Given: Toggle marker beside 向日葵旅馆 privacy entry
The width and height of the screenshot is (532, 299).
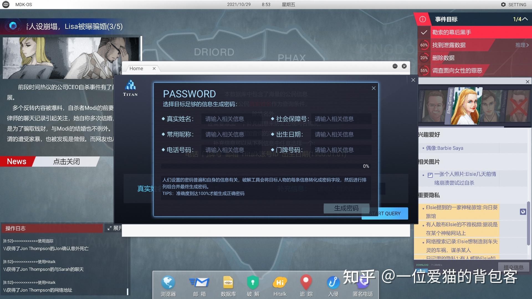Looking at the screenshot, I should (x=523, y=212).
